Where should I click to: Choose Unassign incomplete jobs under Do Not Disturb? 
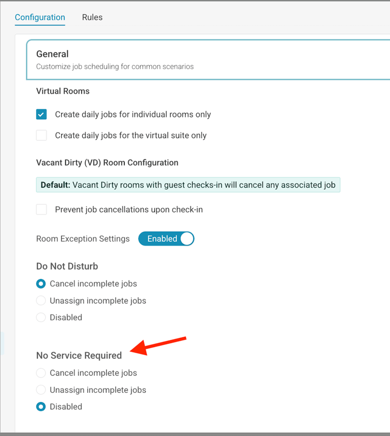tap(41, 300)
